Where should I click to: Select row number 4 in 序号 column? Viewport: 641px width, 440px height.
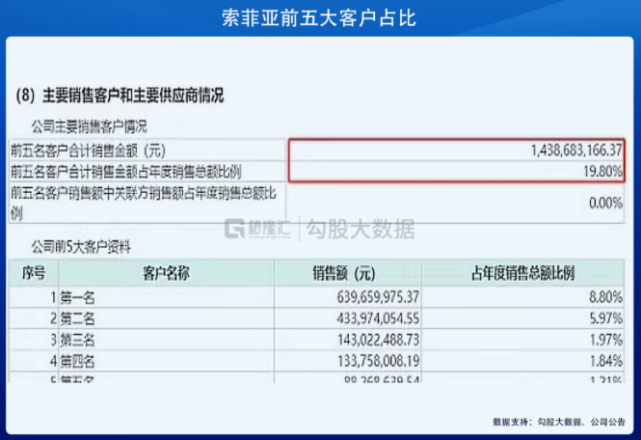pyautogui.click(x=53, y=361)
